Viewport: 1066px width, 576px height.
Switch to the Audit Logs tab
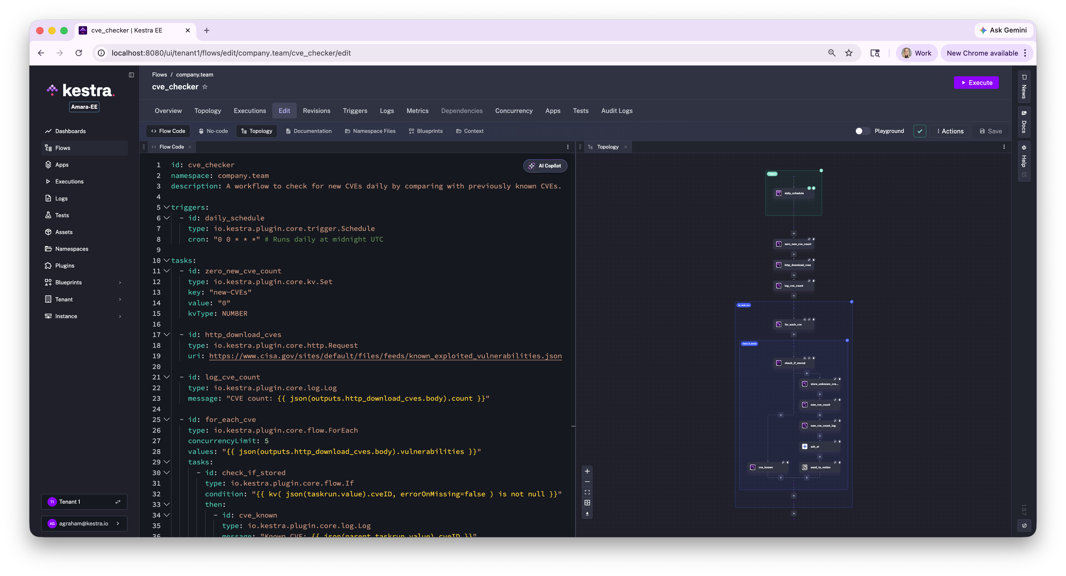point(617,111)
